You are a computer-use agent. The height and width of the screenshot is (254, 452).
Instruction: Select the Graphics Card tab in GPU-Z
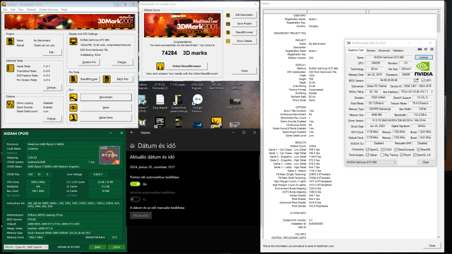point(355,50)
